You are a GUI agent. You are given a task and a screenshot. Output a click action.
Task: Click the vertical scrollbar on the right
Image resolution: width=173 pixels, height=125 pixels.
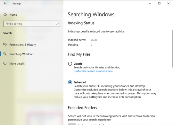pyautogui.click(x=172, y=49)
